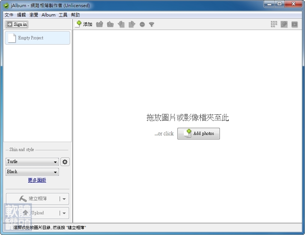Open the Black style dropdown
Viewport: 305px width, 235px height.
tap(32, 172)
